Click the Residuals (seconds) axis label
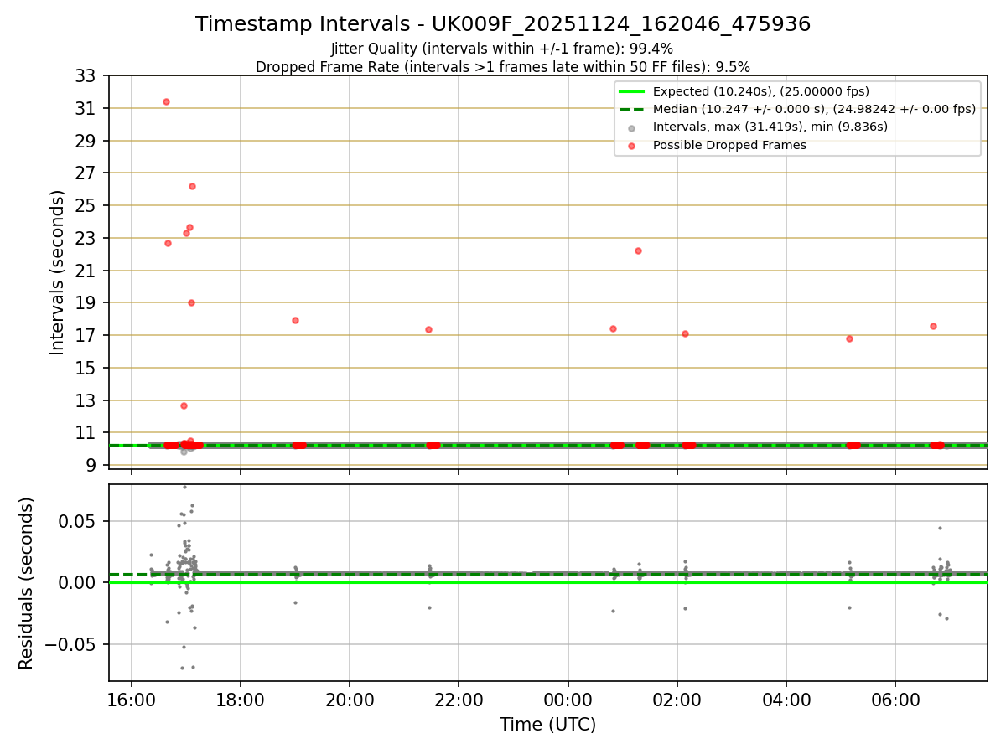 point(27,583)
